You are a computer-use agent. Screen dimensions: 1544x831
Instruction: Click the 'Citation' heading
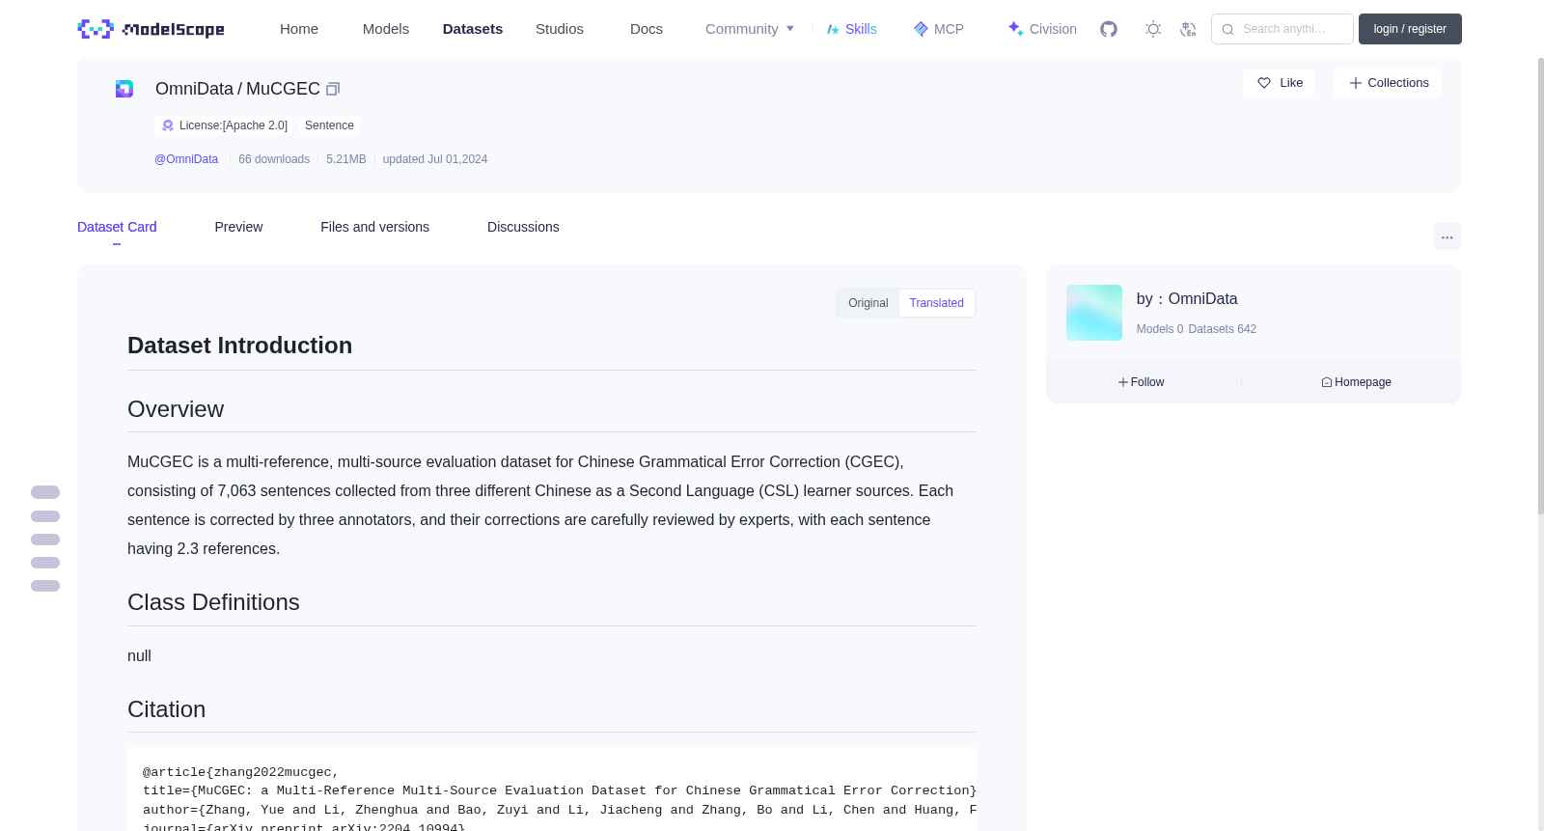pos(166,709)
